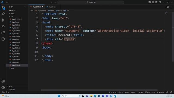Open style7.html file
The width and height of the screenshot is (174, 98).
[17, 59]
